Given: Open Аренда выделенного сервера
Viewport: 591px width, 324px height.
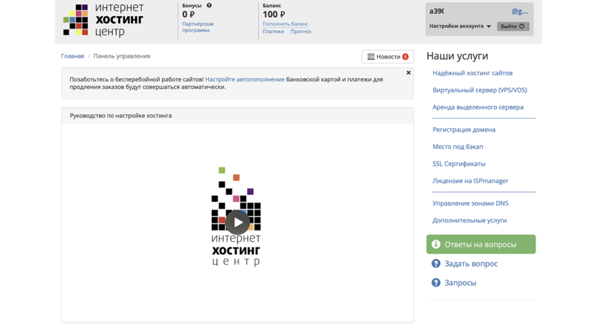Looking at the screenshot, I should [x=478, y=107].
